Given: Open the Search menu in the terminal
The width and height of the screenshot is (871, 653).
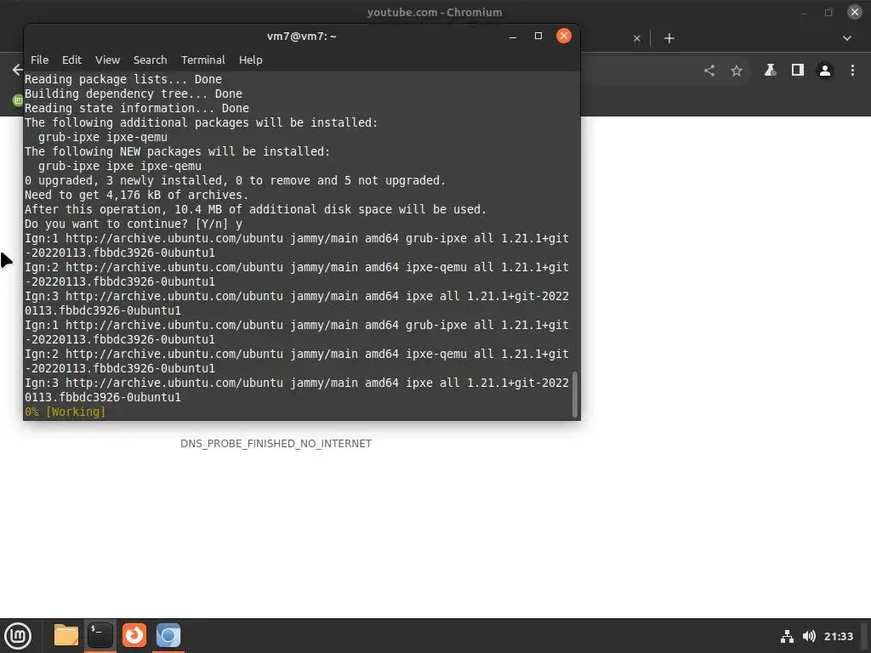Looking at the screenshot, I should pyautogui.click(x=150, y=60).
